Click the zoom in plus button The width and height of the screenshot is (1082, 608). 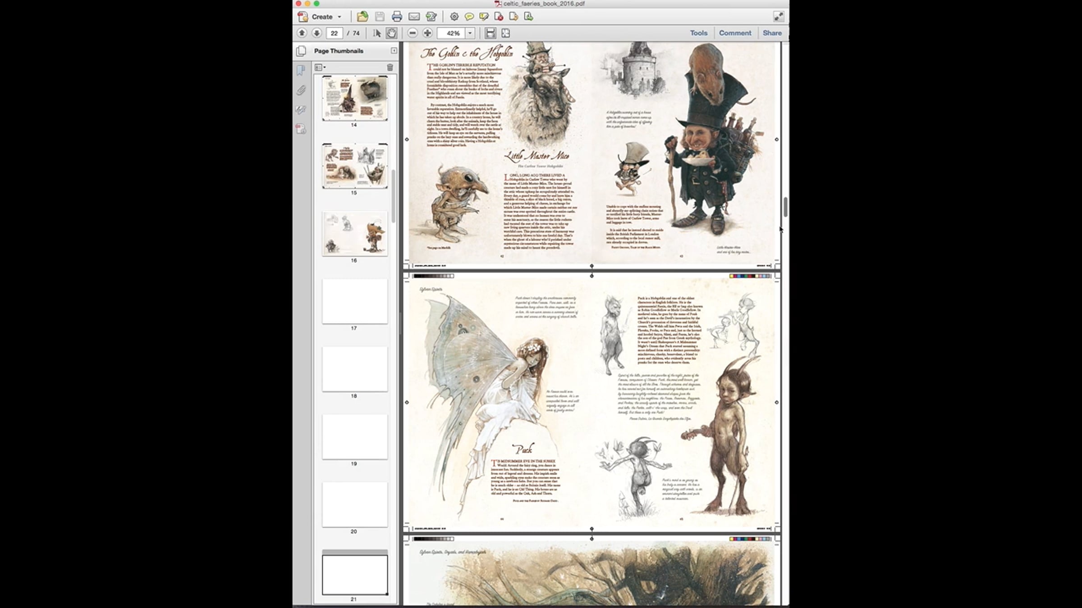click(x=427, y=33)
